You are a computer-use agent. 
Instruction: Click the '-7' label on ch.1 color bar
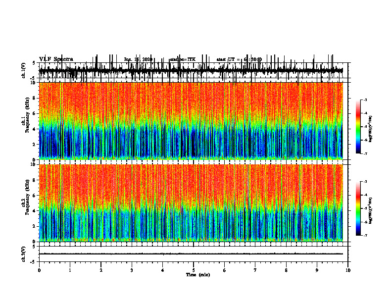pos(365,153)
